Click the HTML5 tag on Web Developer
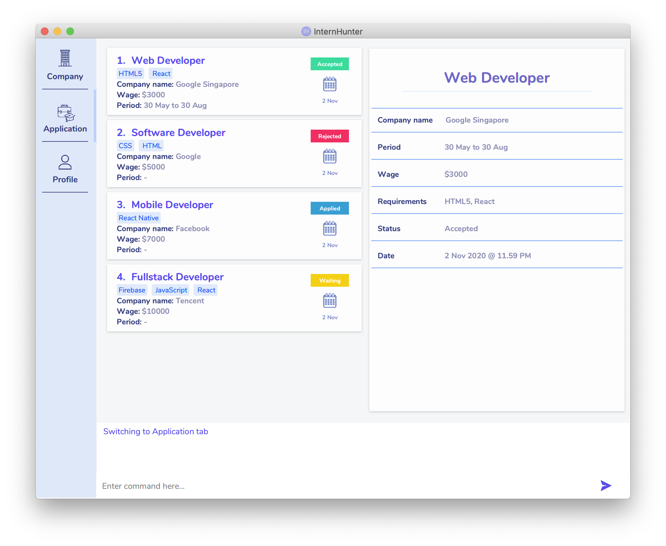666x546 pixels. [x=130, y=73]
